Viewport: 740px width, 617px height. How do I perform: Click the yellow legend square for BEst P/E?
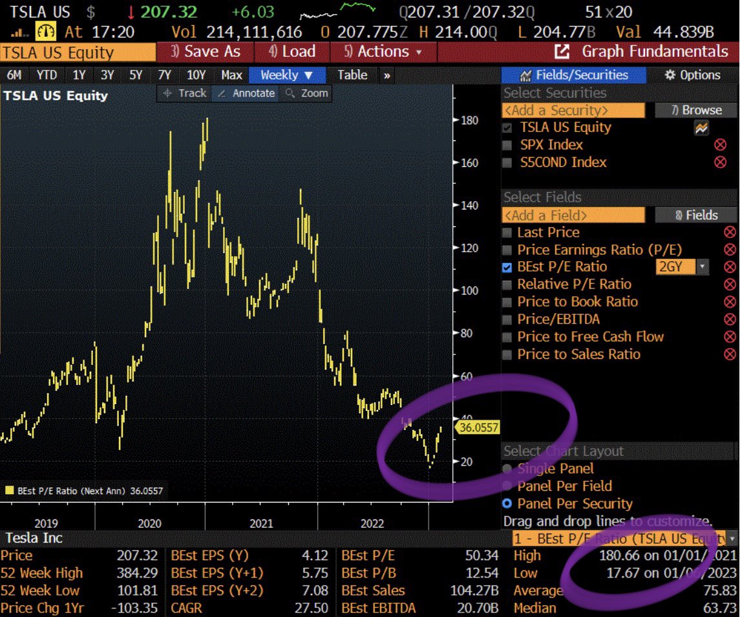[x=9, y=490]
